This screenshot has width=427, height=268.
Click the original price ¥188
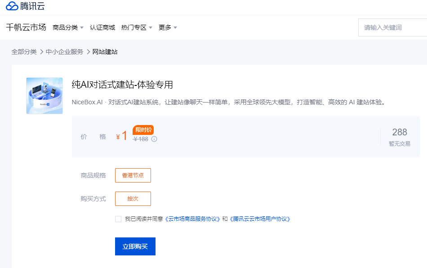(141, 139)
